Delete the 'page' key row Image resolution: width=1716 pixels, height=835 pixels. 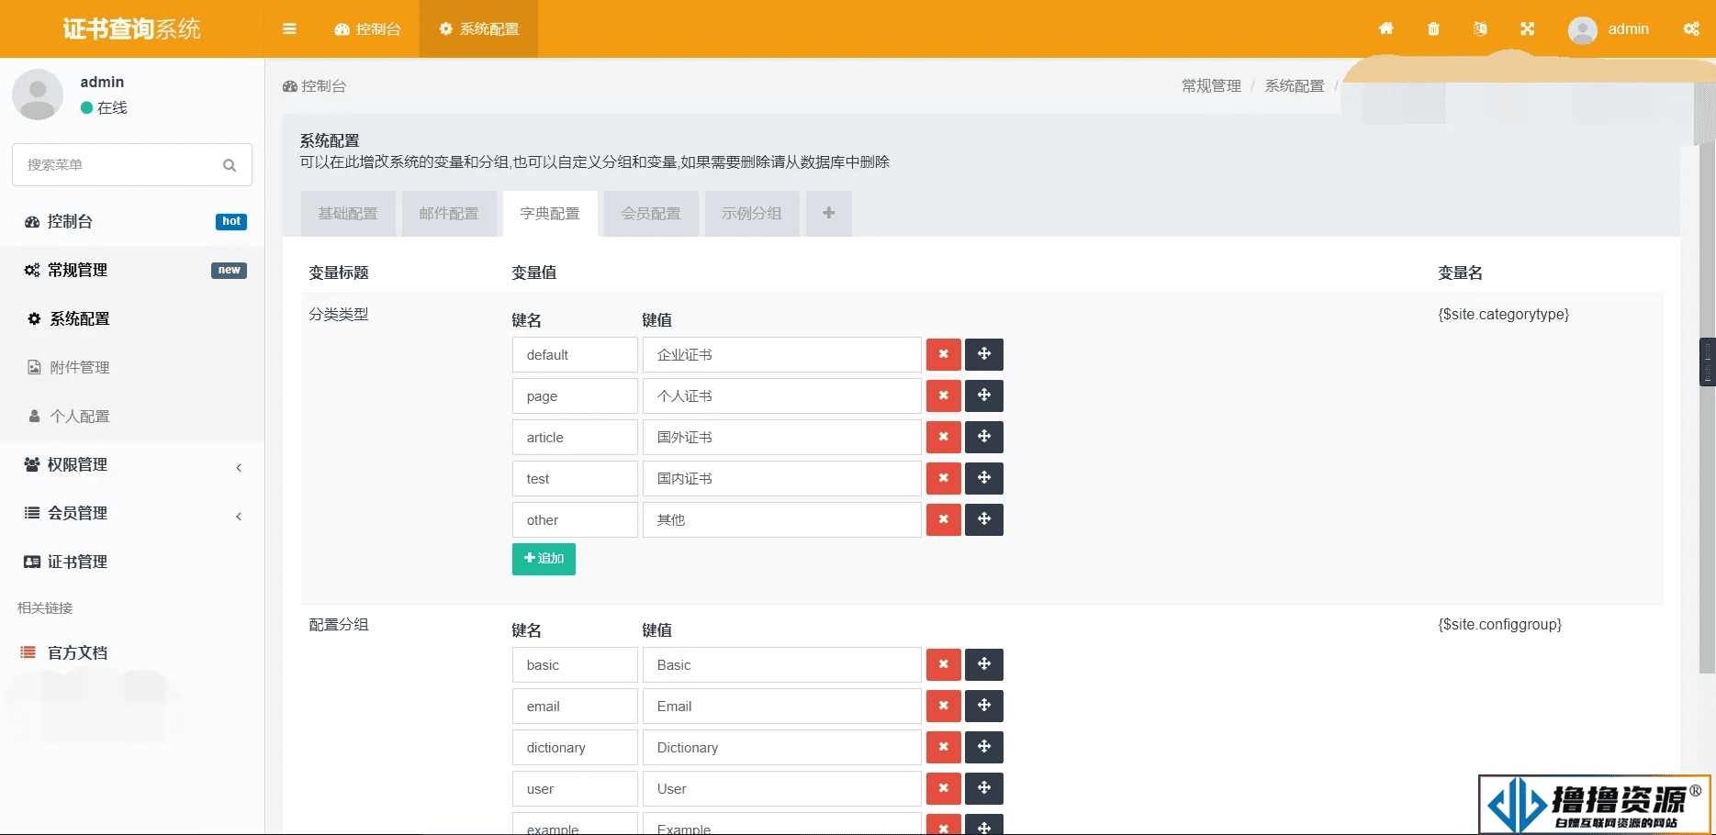click(x=944, y=395)
